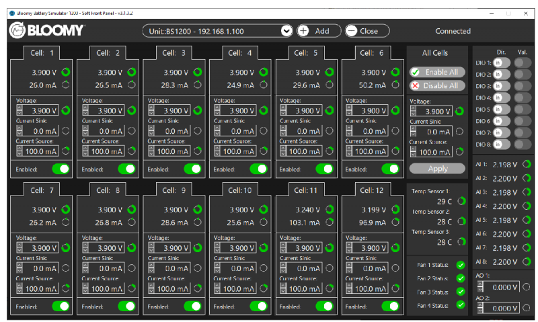Click the Apply button
Screen dimensions: 538x322
coord(438,168)
